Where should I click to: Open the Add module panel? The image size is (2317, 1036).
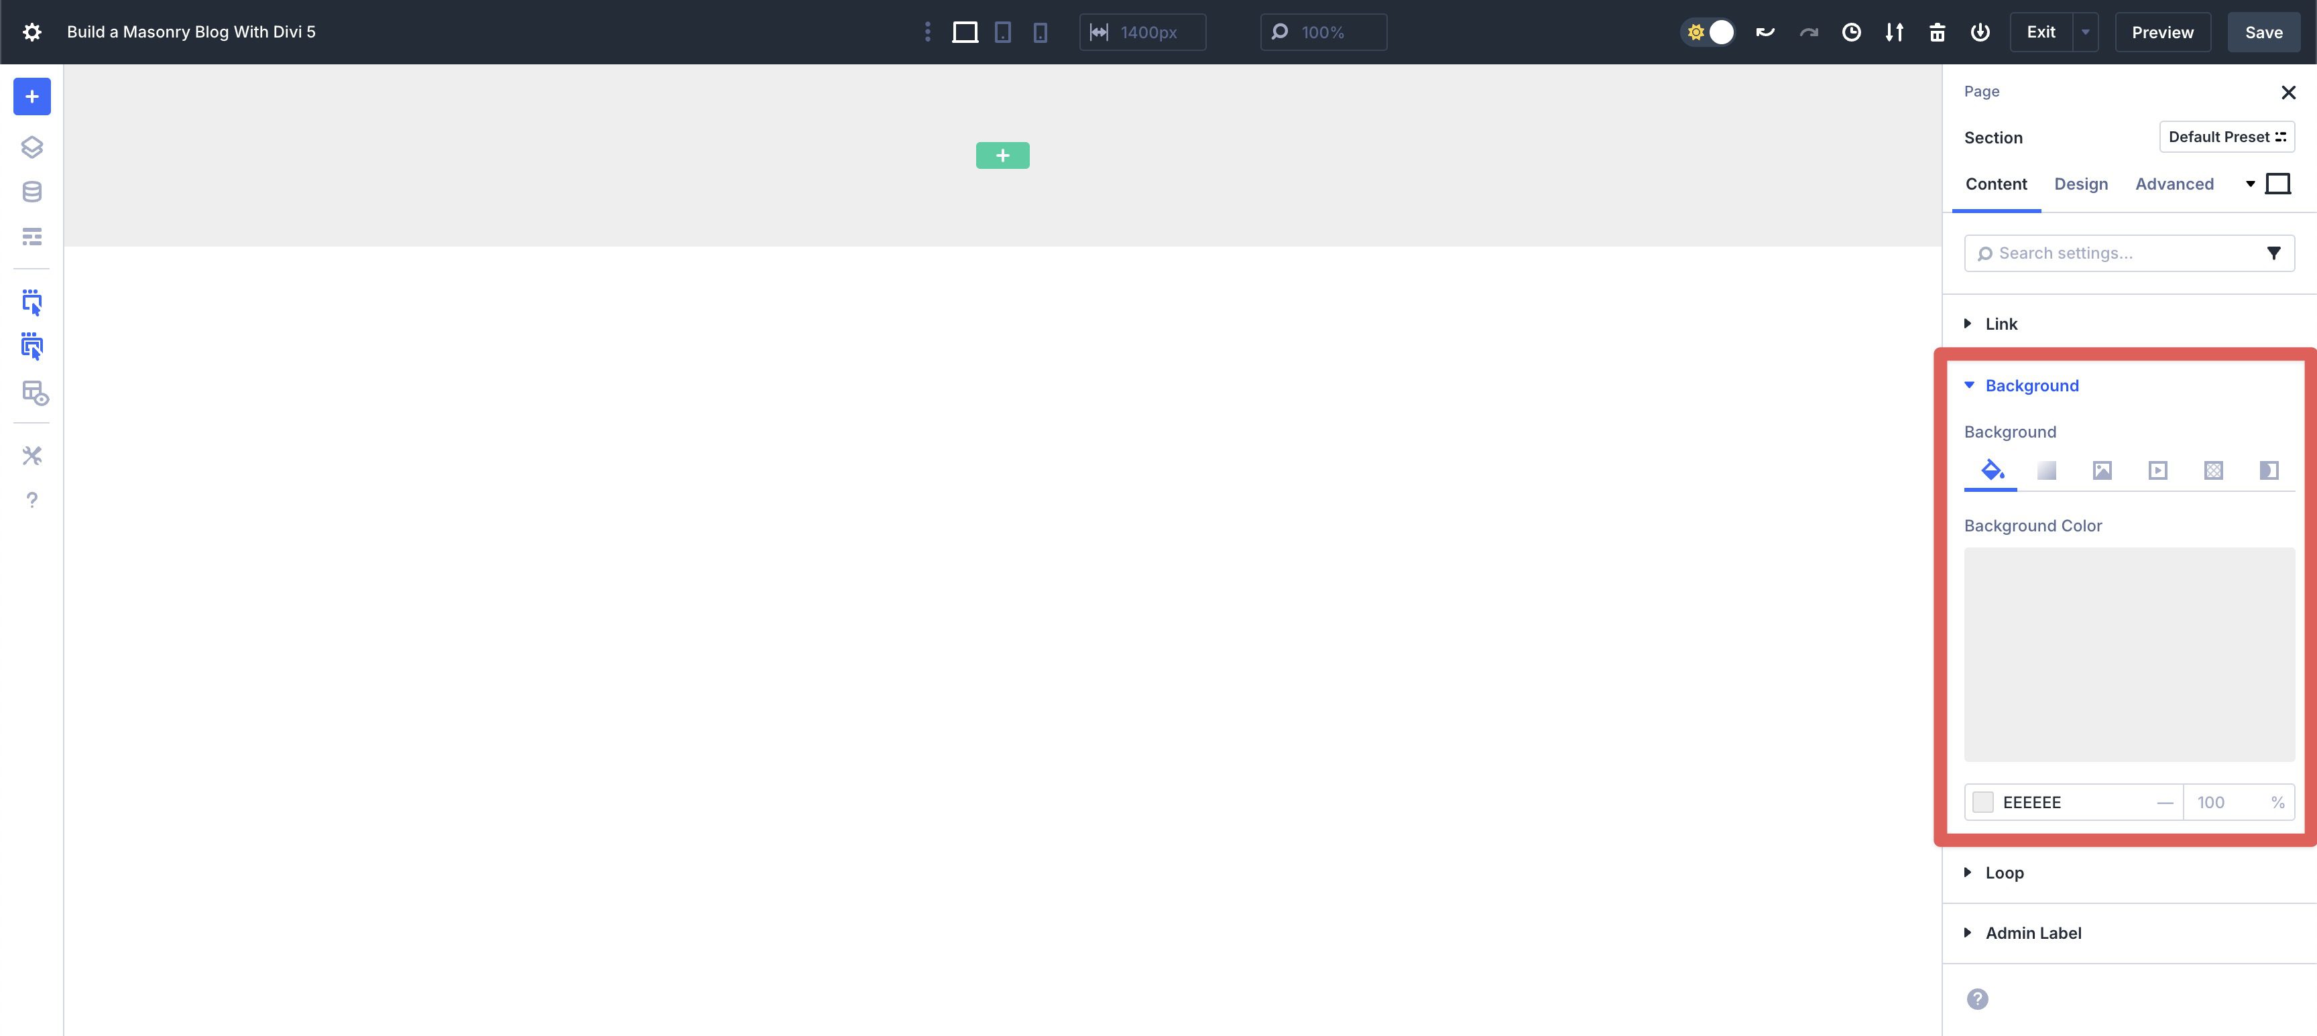pyautogui.click(x=32, y=96)
